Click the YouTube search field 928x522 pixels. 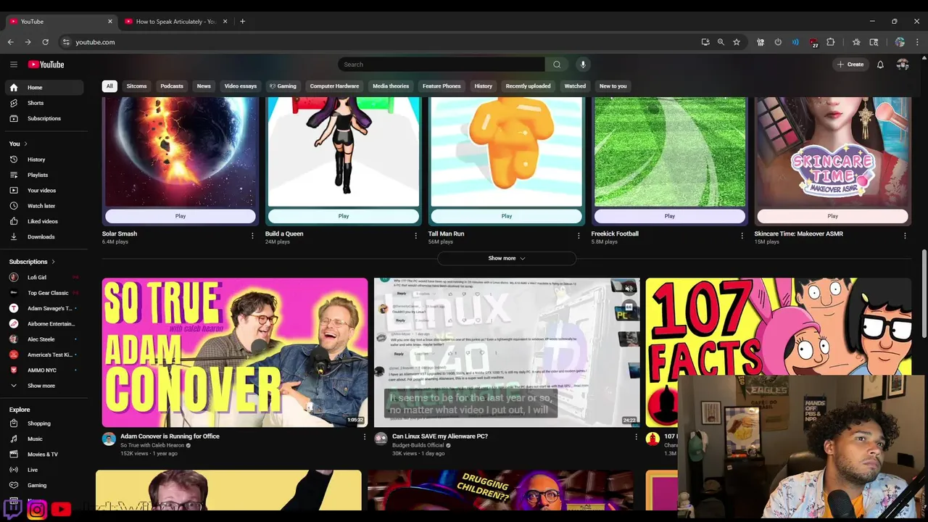(442, 65)
